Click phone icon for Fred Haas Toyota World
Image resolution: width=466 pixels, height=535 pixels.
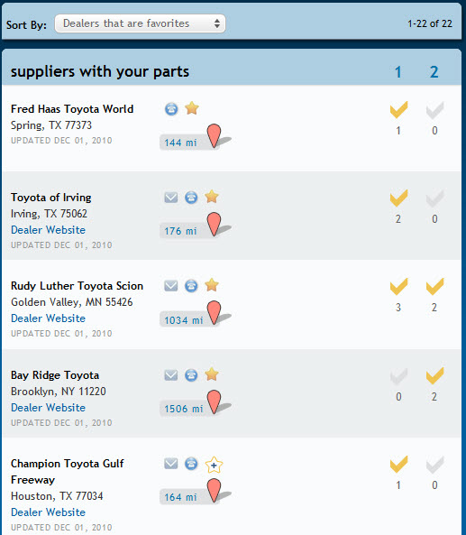click(171, 109)
